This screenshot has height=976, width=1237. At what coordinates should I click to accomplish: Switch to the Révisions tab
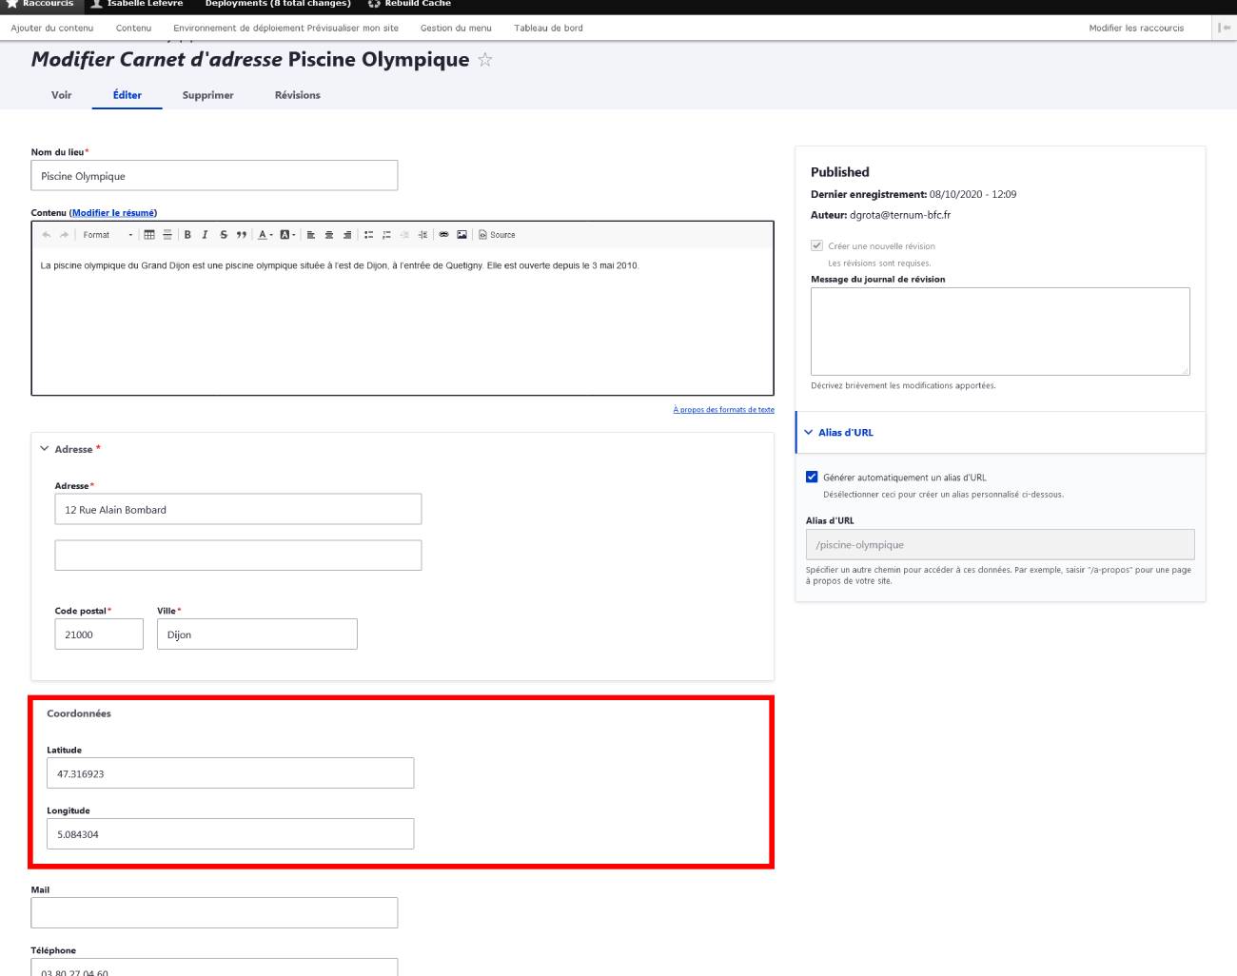click(x=297, y=95)
